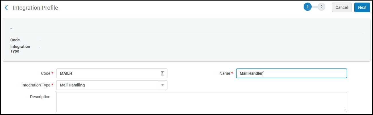This screenshot has height=115, width=373.
Task: Click the Integration Profile page title
Action: (x=36, y=8)
